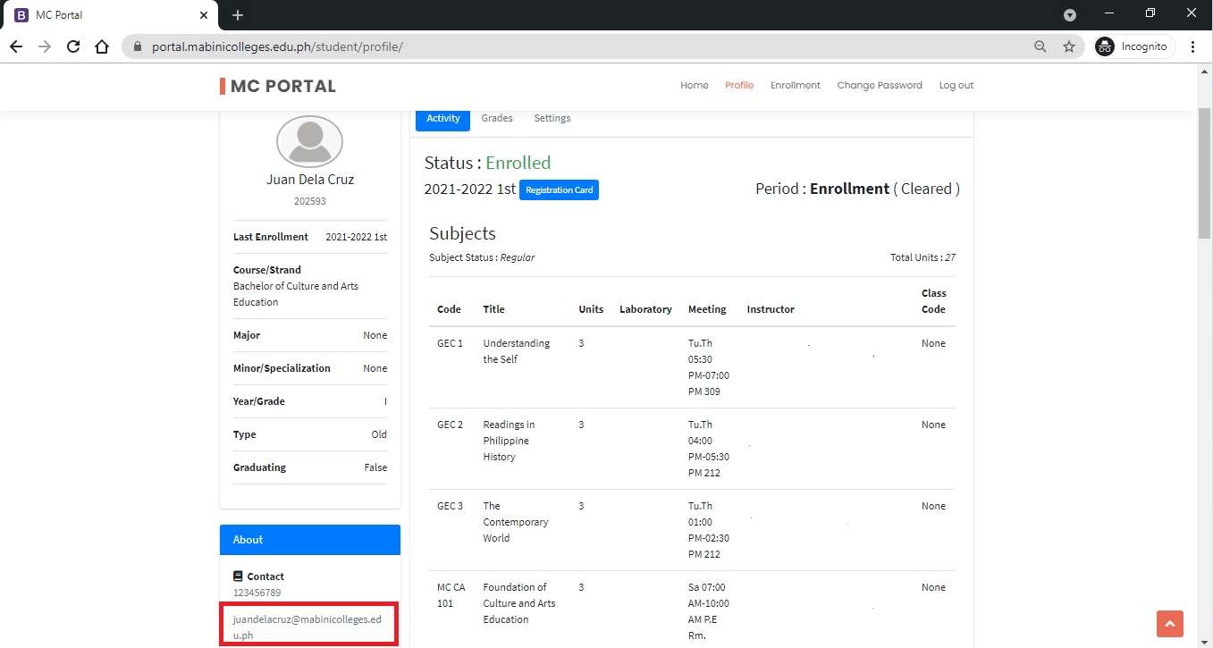Bookmark this page with the star icon
Image resolution: width=1213 pixels, height=648 pixels.
coord(1068,46)
